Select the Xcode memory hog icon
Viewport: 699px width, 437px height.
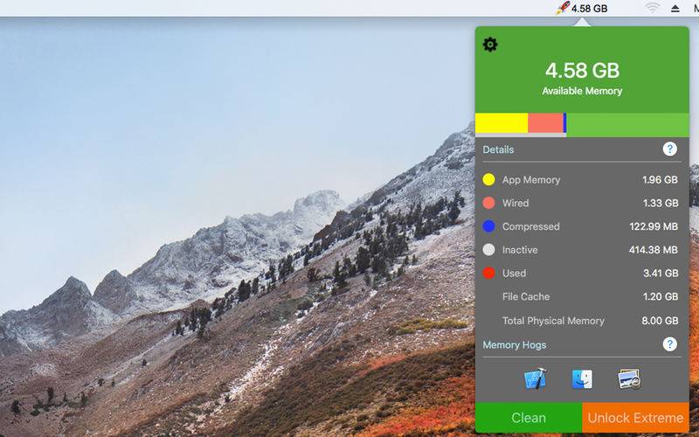click(x=535, y=379)
